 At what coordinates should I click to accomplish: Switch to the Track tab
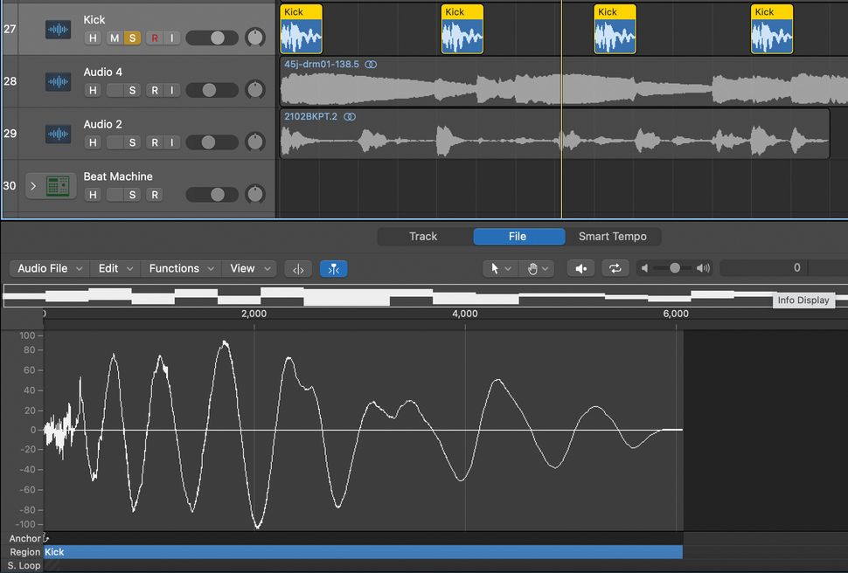423,236
